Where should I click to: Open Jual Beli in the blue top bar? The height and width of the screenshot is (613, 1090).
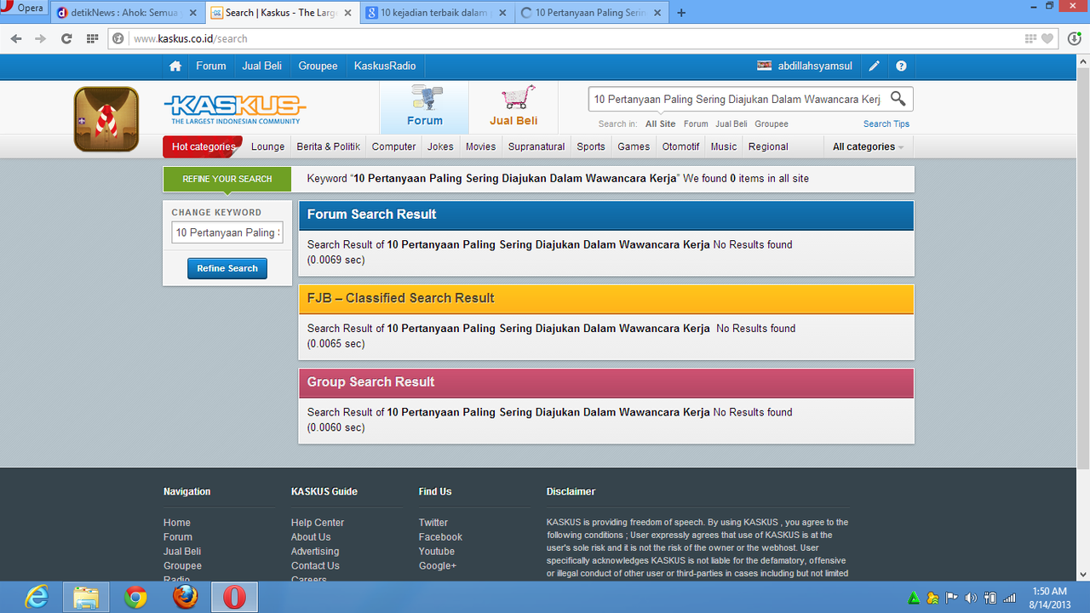[x=262, y=66]
